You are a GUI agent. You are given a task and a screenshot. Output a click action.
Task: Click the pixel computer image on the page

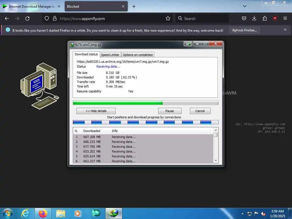click(x=40, y=86)
